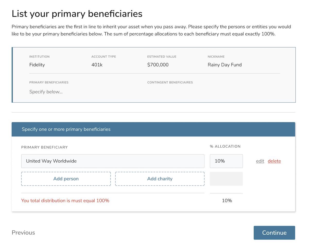Click the empty gray allocation box
The height and width of the screenshot is (248, 309).
click(x=226, y=179)
